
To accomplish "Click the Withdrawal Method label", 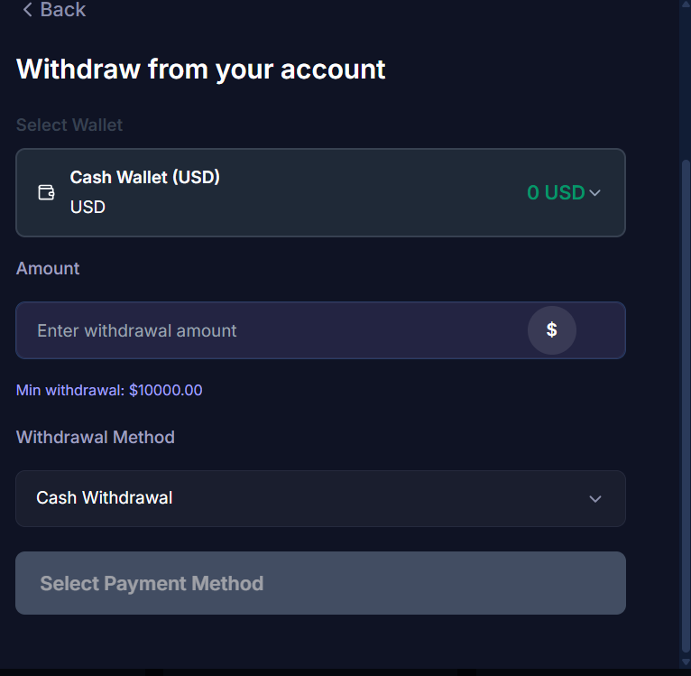I will pos(96,437).
